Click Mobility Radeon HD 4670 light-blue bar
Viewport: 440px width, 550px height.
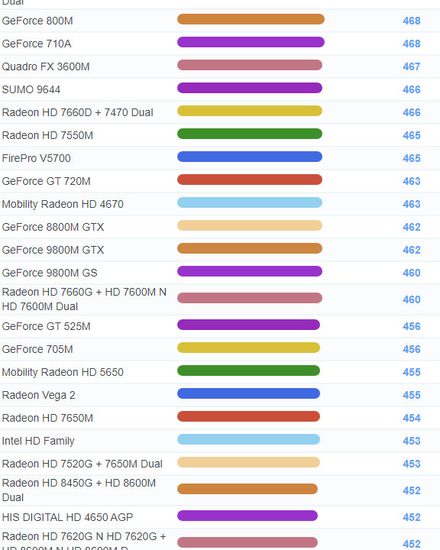coord(250,202)
